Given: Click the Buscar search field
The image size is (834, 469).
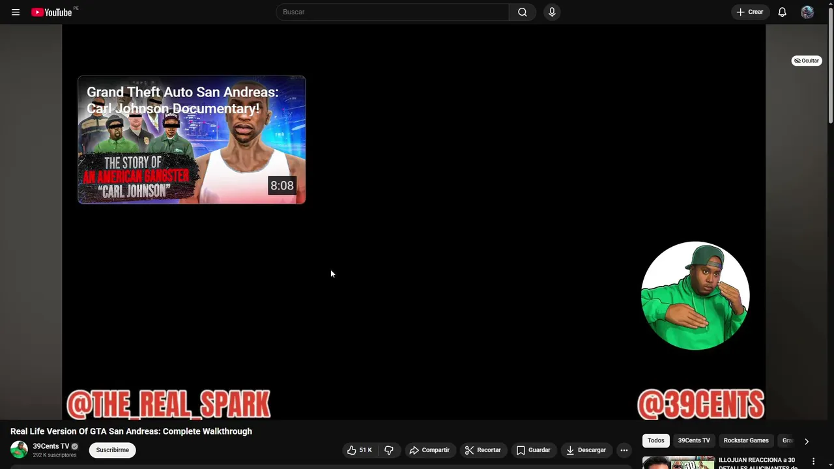Looking at the screenshot, I should [x=393, y=12].
